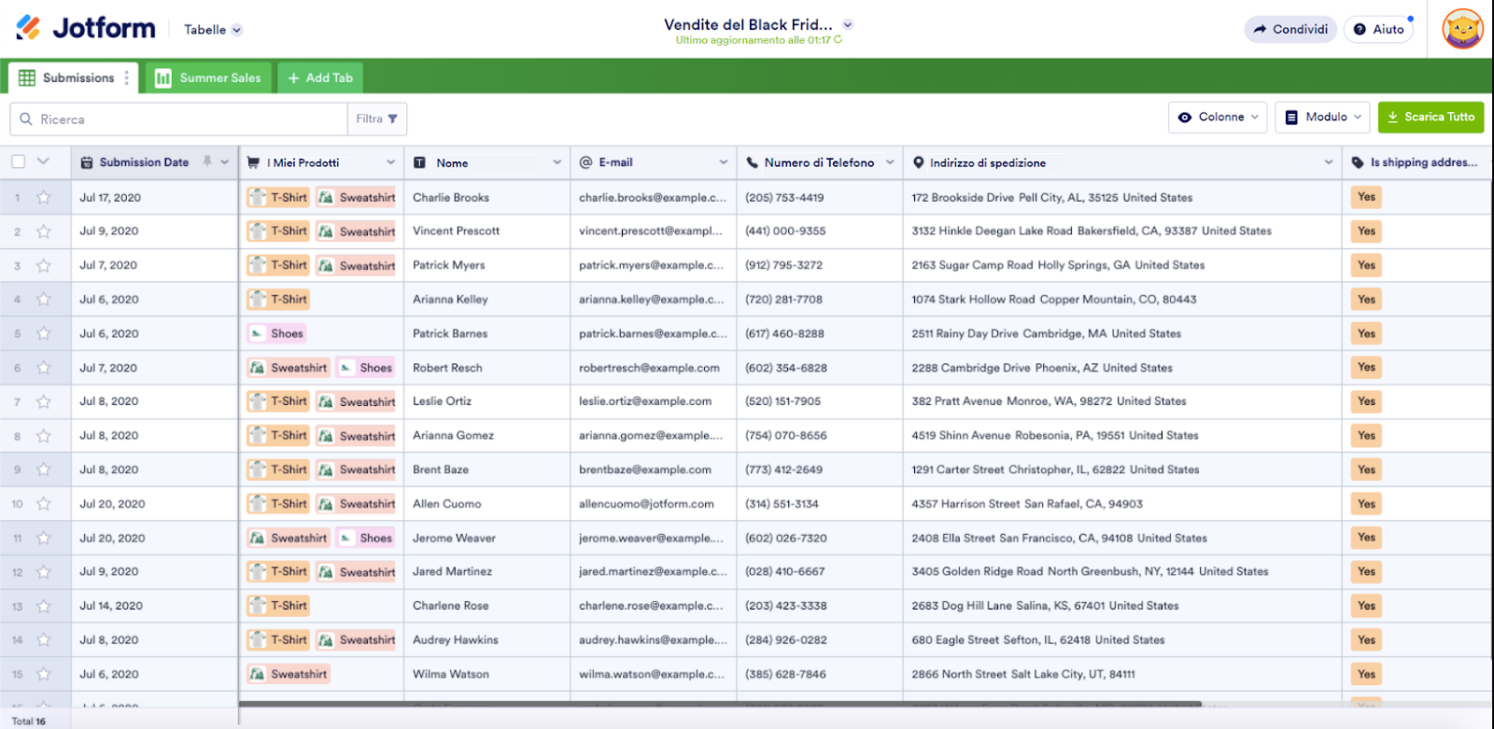This screenshot has width=1494, height=729.
Task: Expand the select-all checkbox dropdown arrow
Action: [43, 161]
